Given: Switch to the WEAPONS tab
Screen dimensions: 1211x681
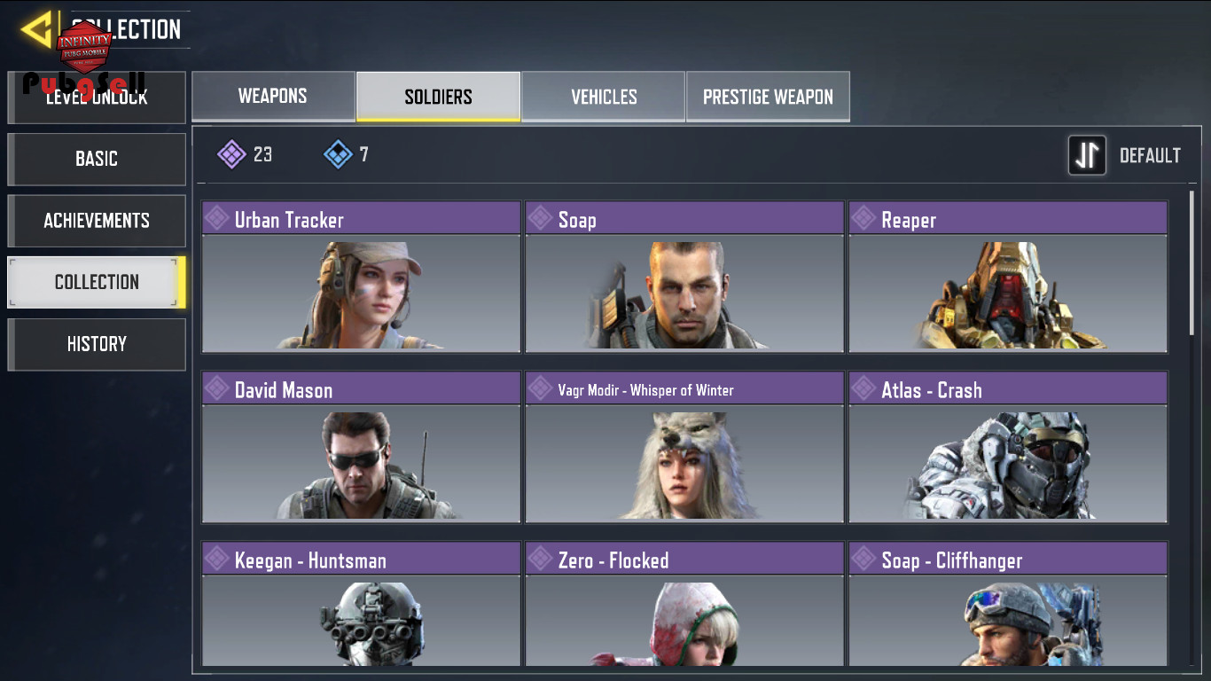Looking at the screenshot, I should (x=273, y=96).
